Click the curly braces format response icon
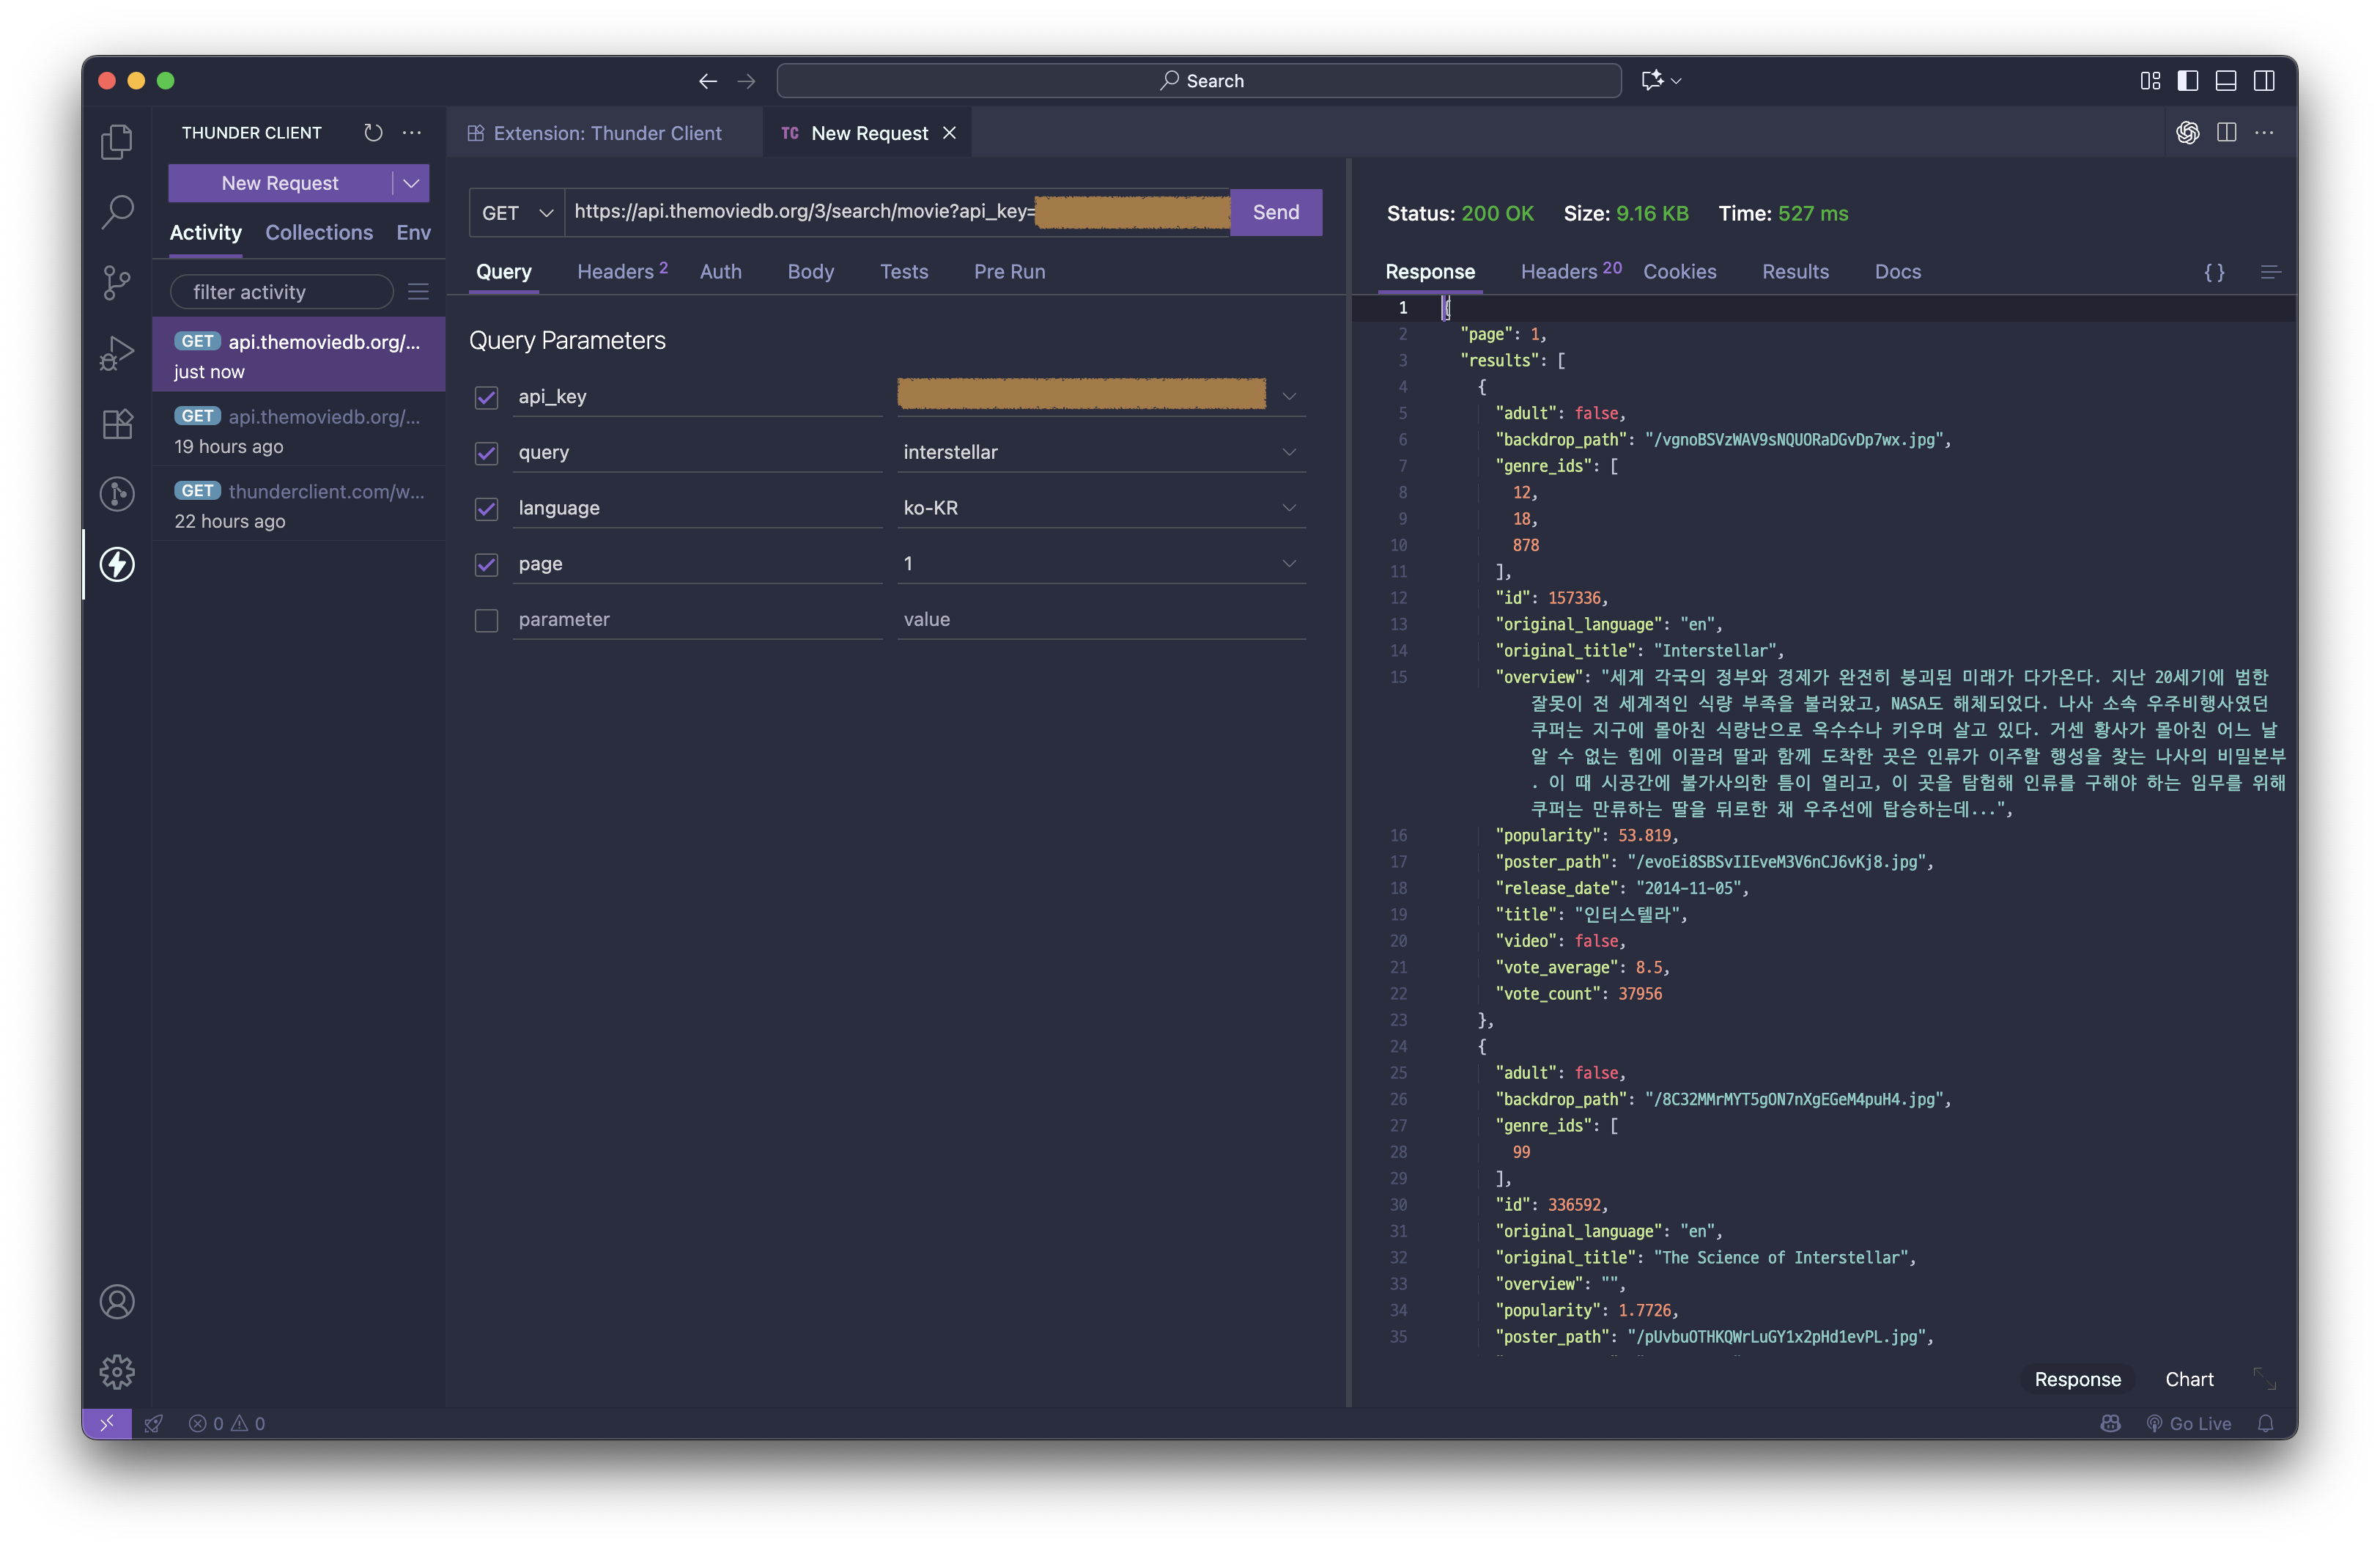 2214,272
